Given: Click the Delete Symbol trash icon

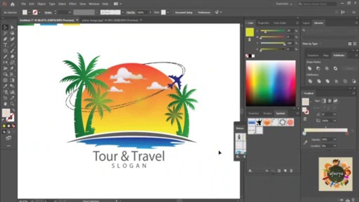Looking at the screenshot, I should pyautogui.click(x=291, y=171).
